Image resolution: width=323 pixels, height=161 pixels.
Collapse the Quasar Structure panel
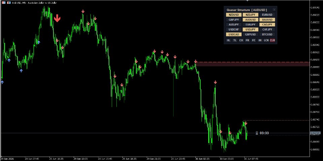[x=274, y=10]
